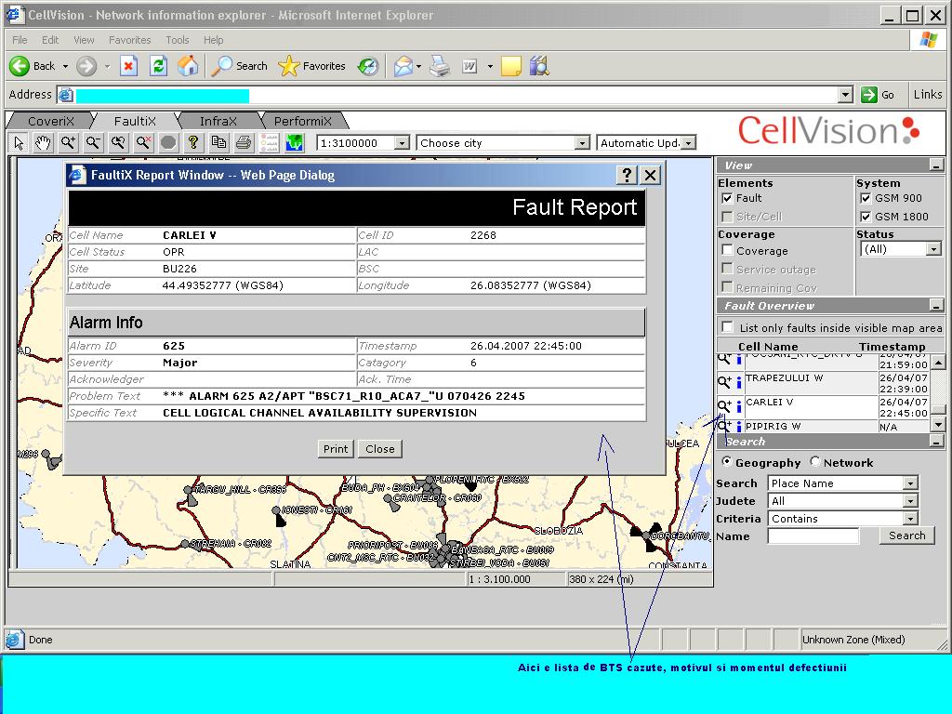
Task: Click the Go button
Action: 879,95
